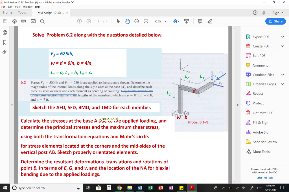Click the Comment speech bubble icon
The image size is (289, 192).
[x=248, y=65]
